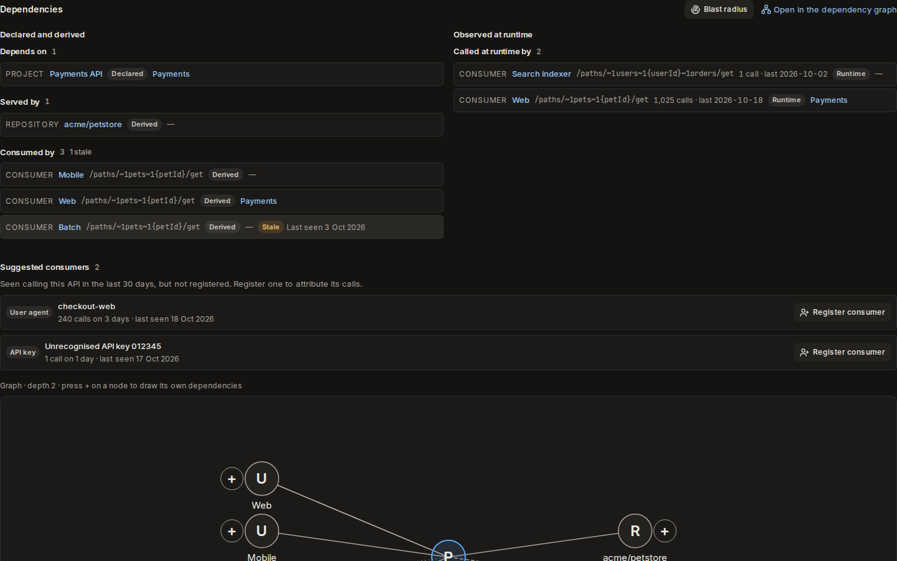
Task: Open Payments link on the derived Web consumer row
Action: (x=259, y=201)
